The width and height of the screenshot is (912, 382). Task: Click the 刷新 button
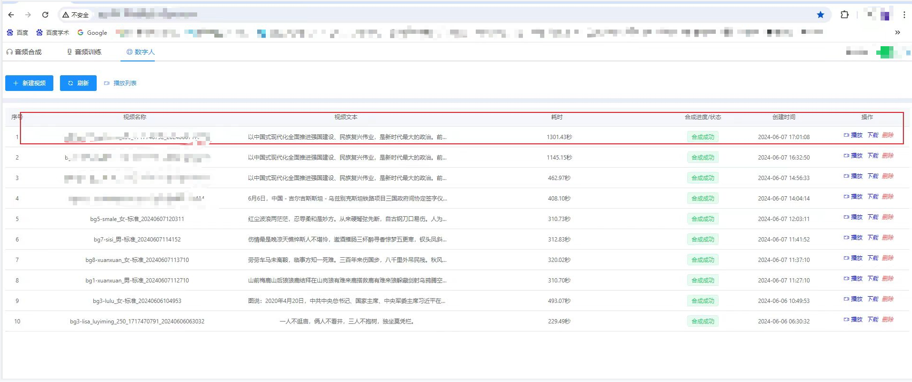78,83
